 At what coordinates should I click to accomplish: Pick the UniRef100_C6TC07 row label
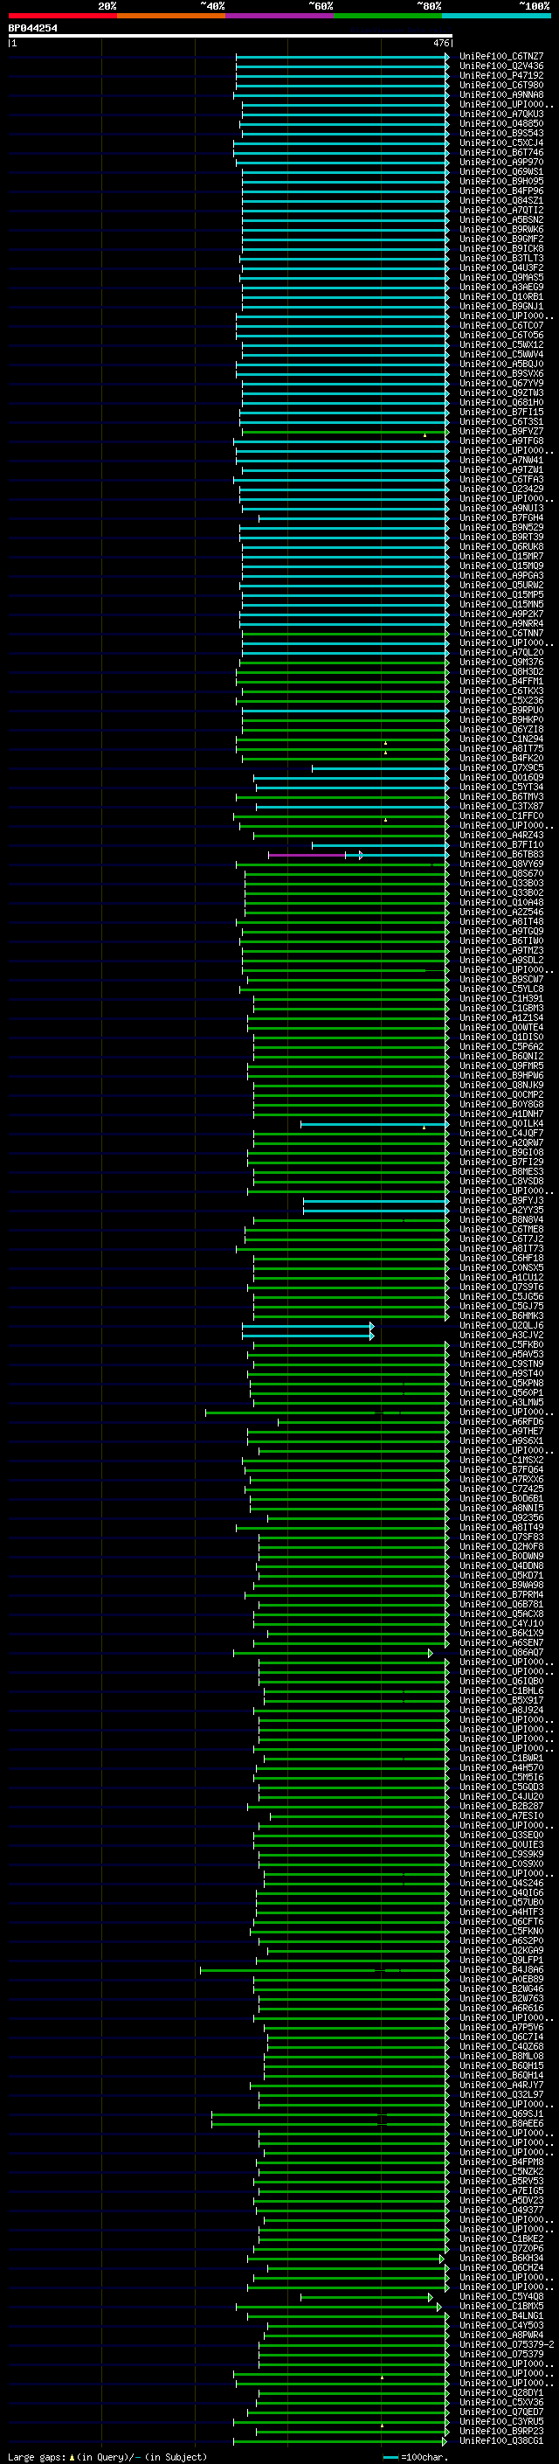pyautogui.click(x=500, y=325)
